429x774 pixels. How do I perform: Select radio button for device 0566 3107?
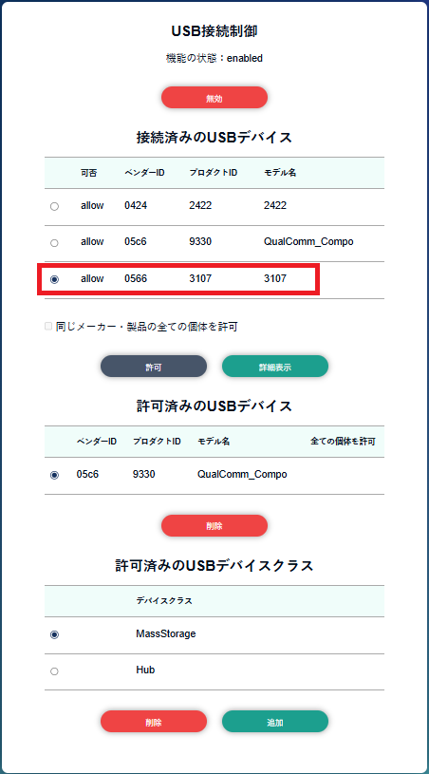pyautogui.click(x=54, y=279)
